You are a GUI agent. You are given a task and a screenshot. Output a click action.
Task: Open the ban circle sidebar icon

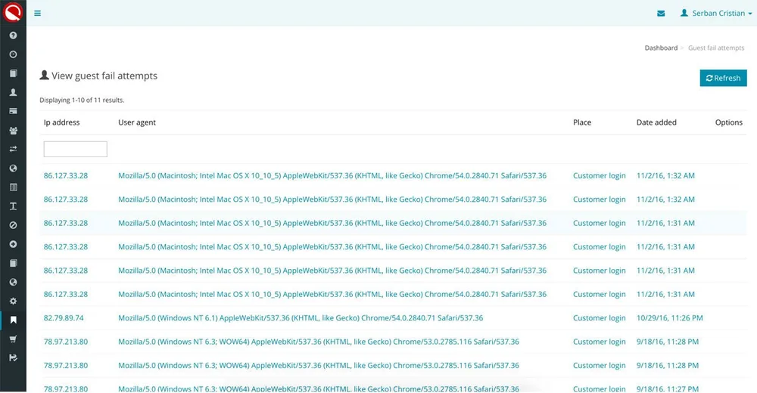tap(13, 225)
